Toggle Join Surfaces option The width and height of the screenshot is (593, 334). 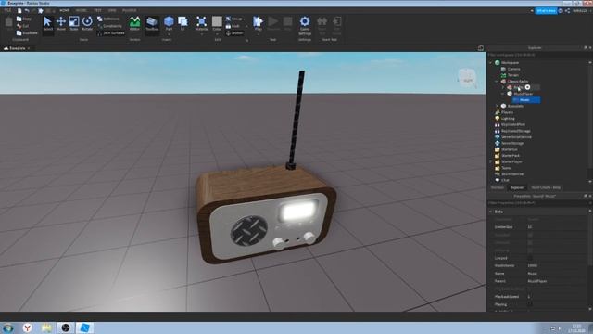[111, 33]
